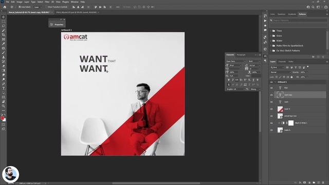Toggle visibility of Artboard 1

271,82
